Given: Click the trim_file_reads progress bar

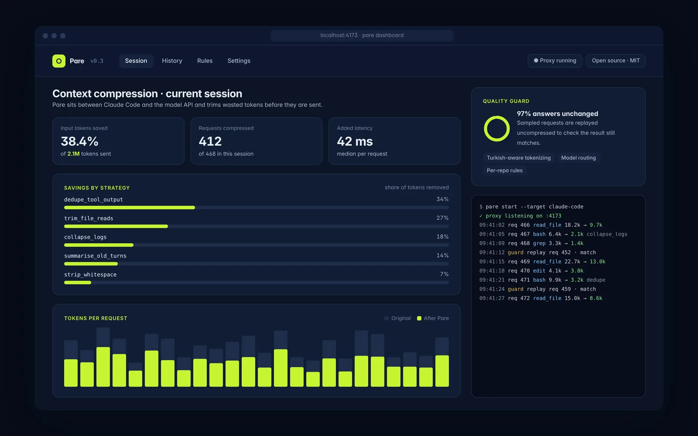Looking at the screenshot, I should click(256, 226).
